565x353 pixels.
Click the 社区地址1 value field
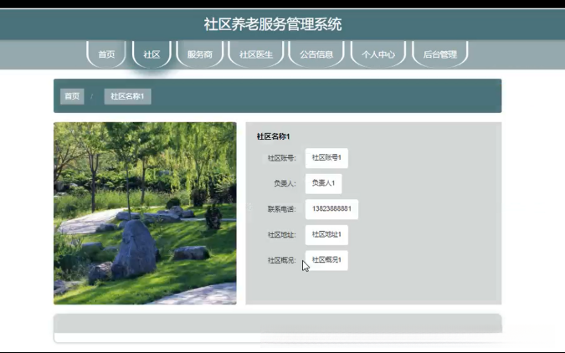[x=326, y=234]
